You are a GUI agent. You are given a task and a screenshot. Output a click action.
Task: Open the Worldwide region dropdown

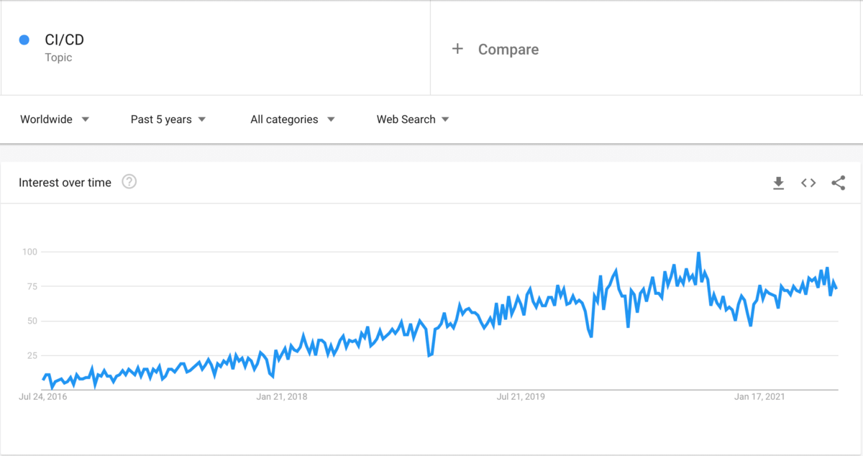point(54,119)
